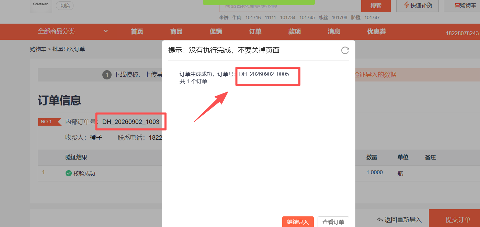
Task: Click the 米饼 search suggestion
Action: click(224, 17)
